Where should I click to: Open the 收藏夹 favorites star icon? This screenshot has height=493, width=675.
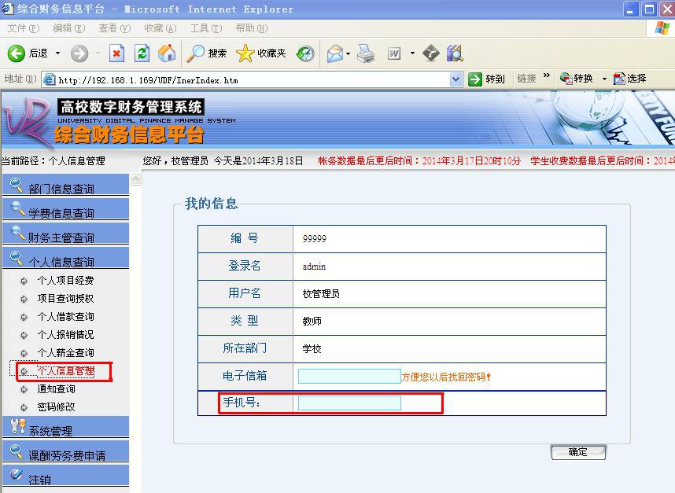click(x=245, y=53)
